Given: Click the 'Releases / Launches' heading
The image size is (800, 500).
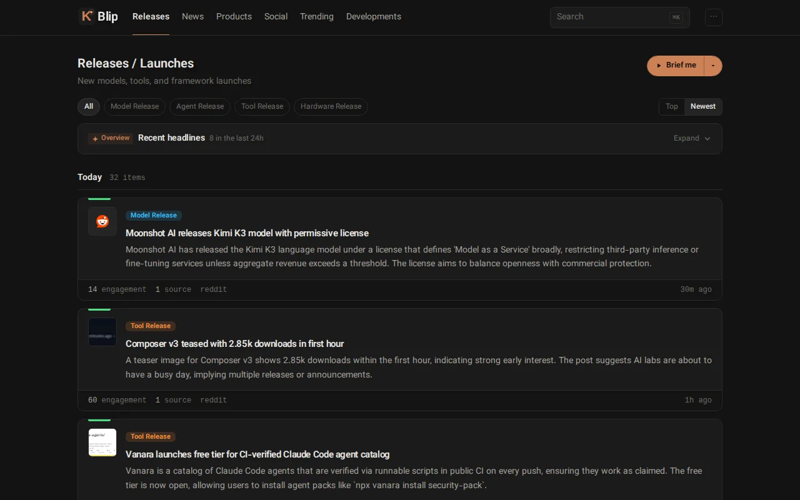Looking at the screenshot, I should pos(136,64).
